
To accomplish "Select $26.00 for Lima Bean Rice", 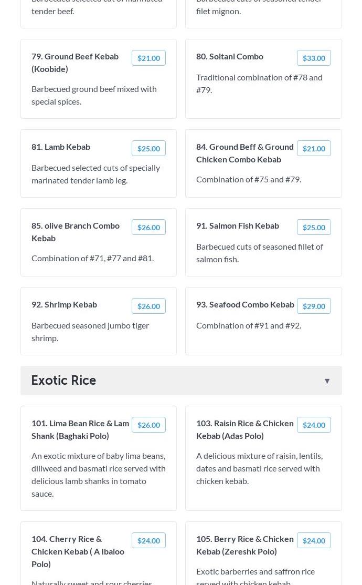I will (x=148, y=425).
